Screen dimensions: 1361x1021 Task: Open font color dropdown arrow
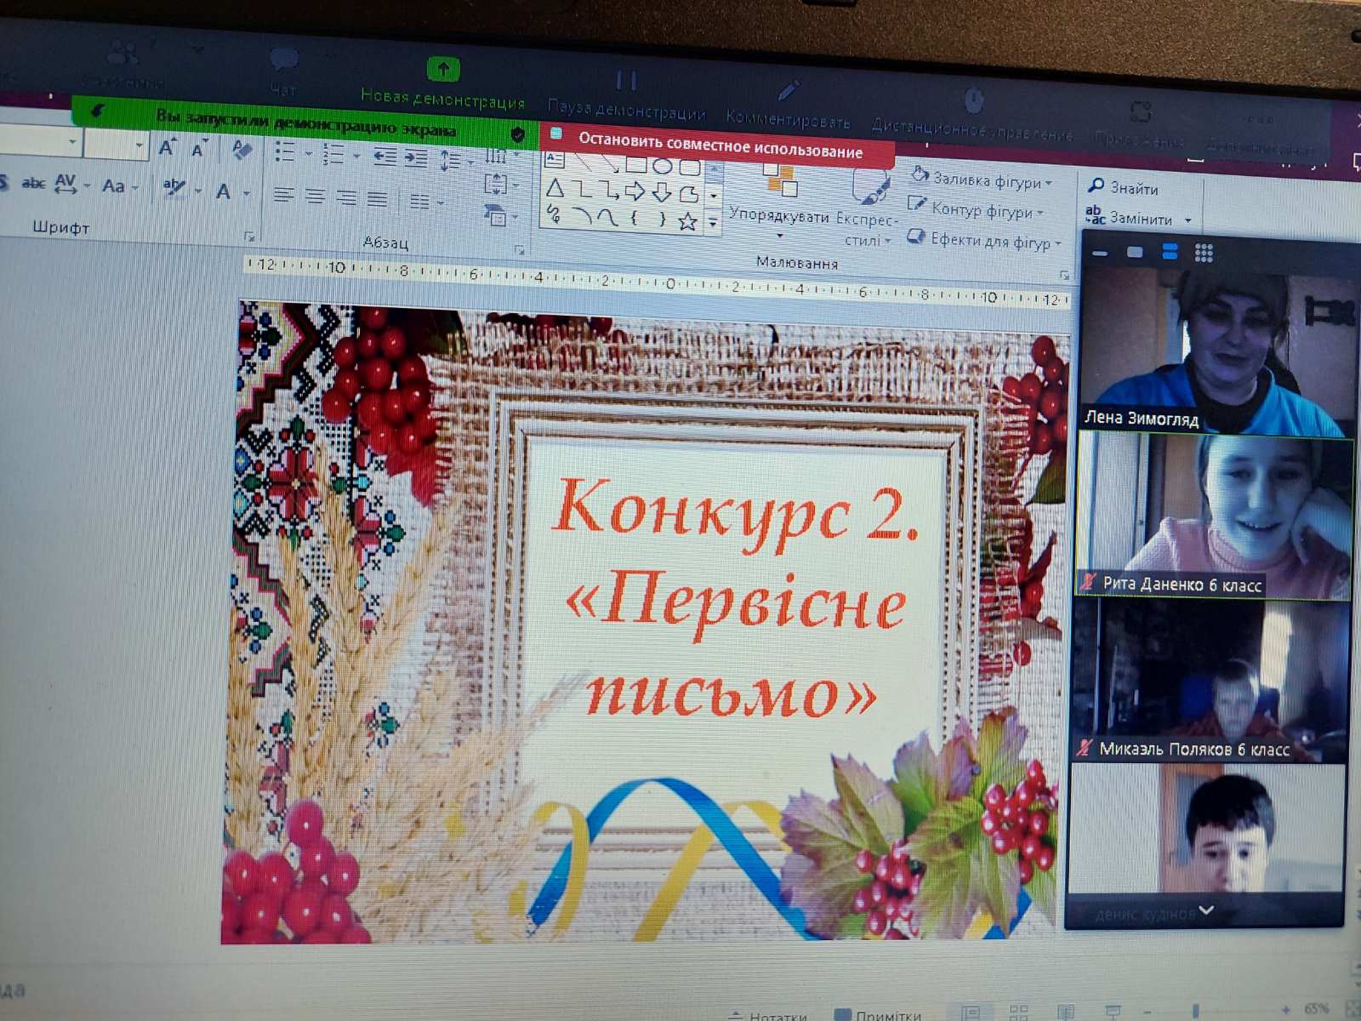pos(247,193)
